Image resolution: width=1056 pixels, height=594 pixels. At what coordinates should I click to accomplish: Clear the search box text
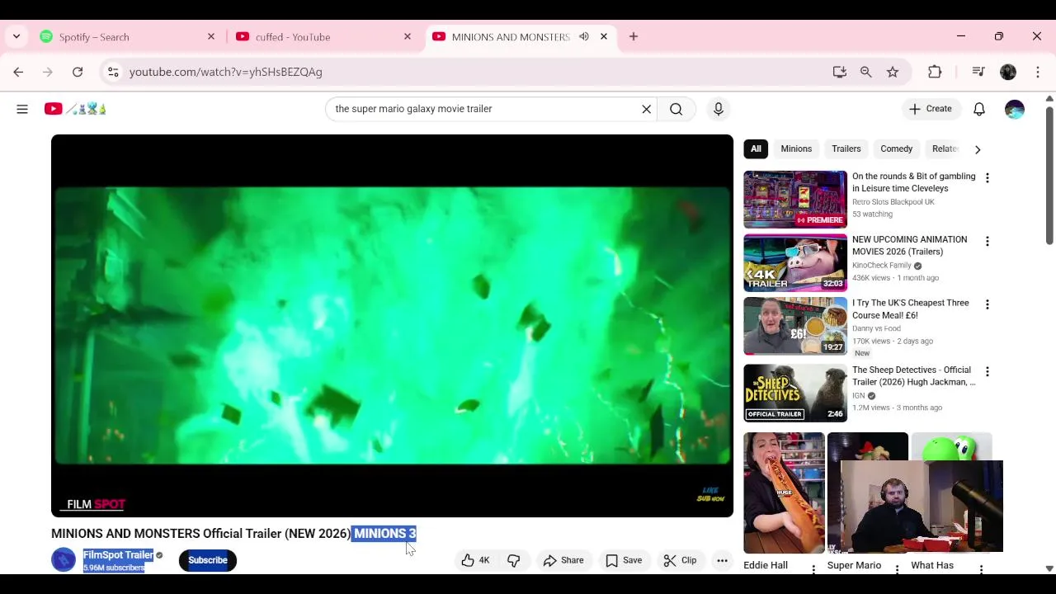pyautogui.click(x=646, y=109)
